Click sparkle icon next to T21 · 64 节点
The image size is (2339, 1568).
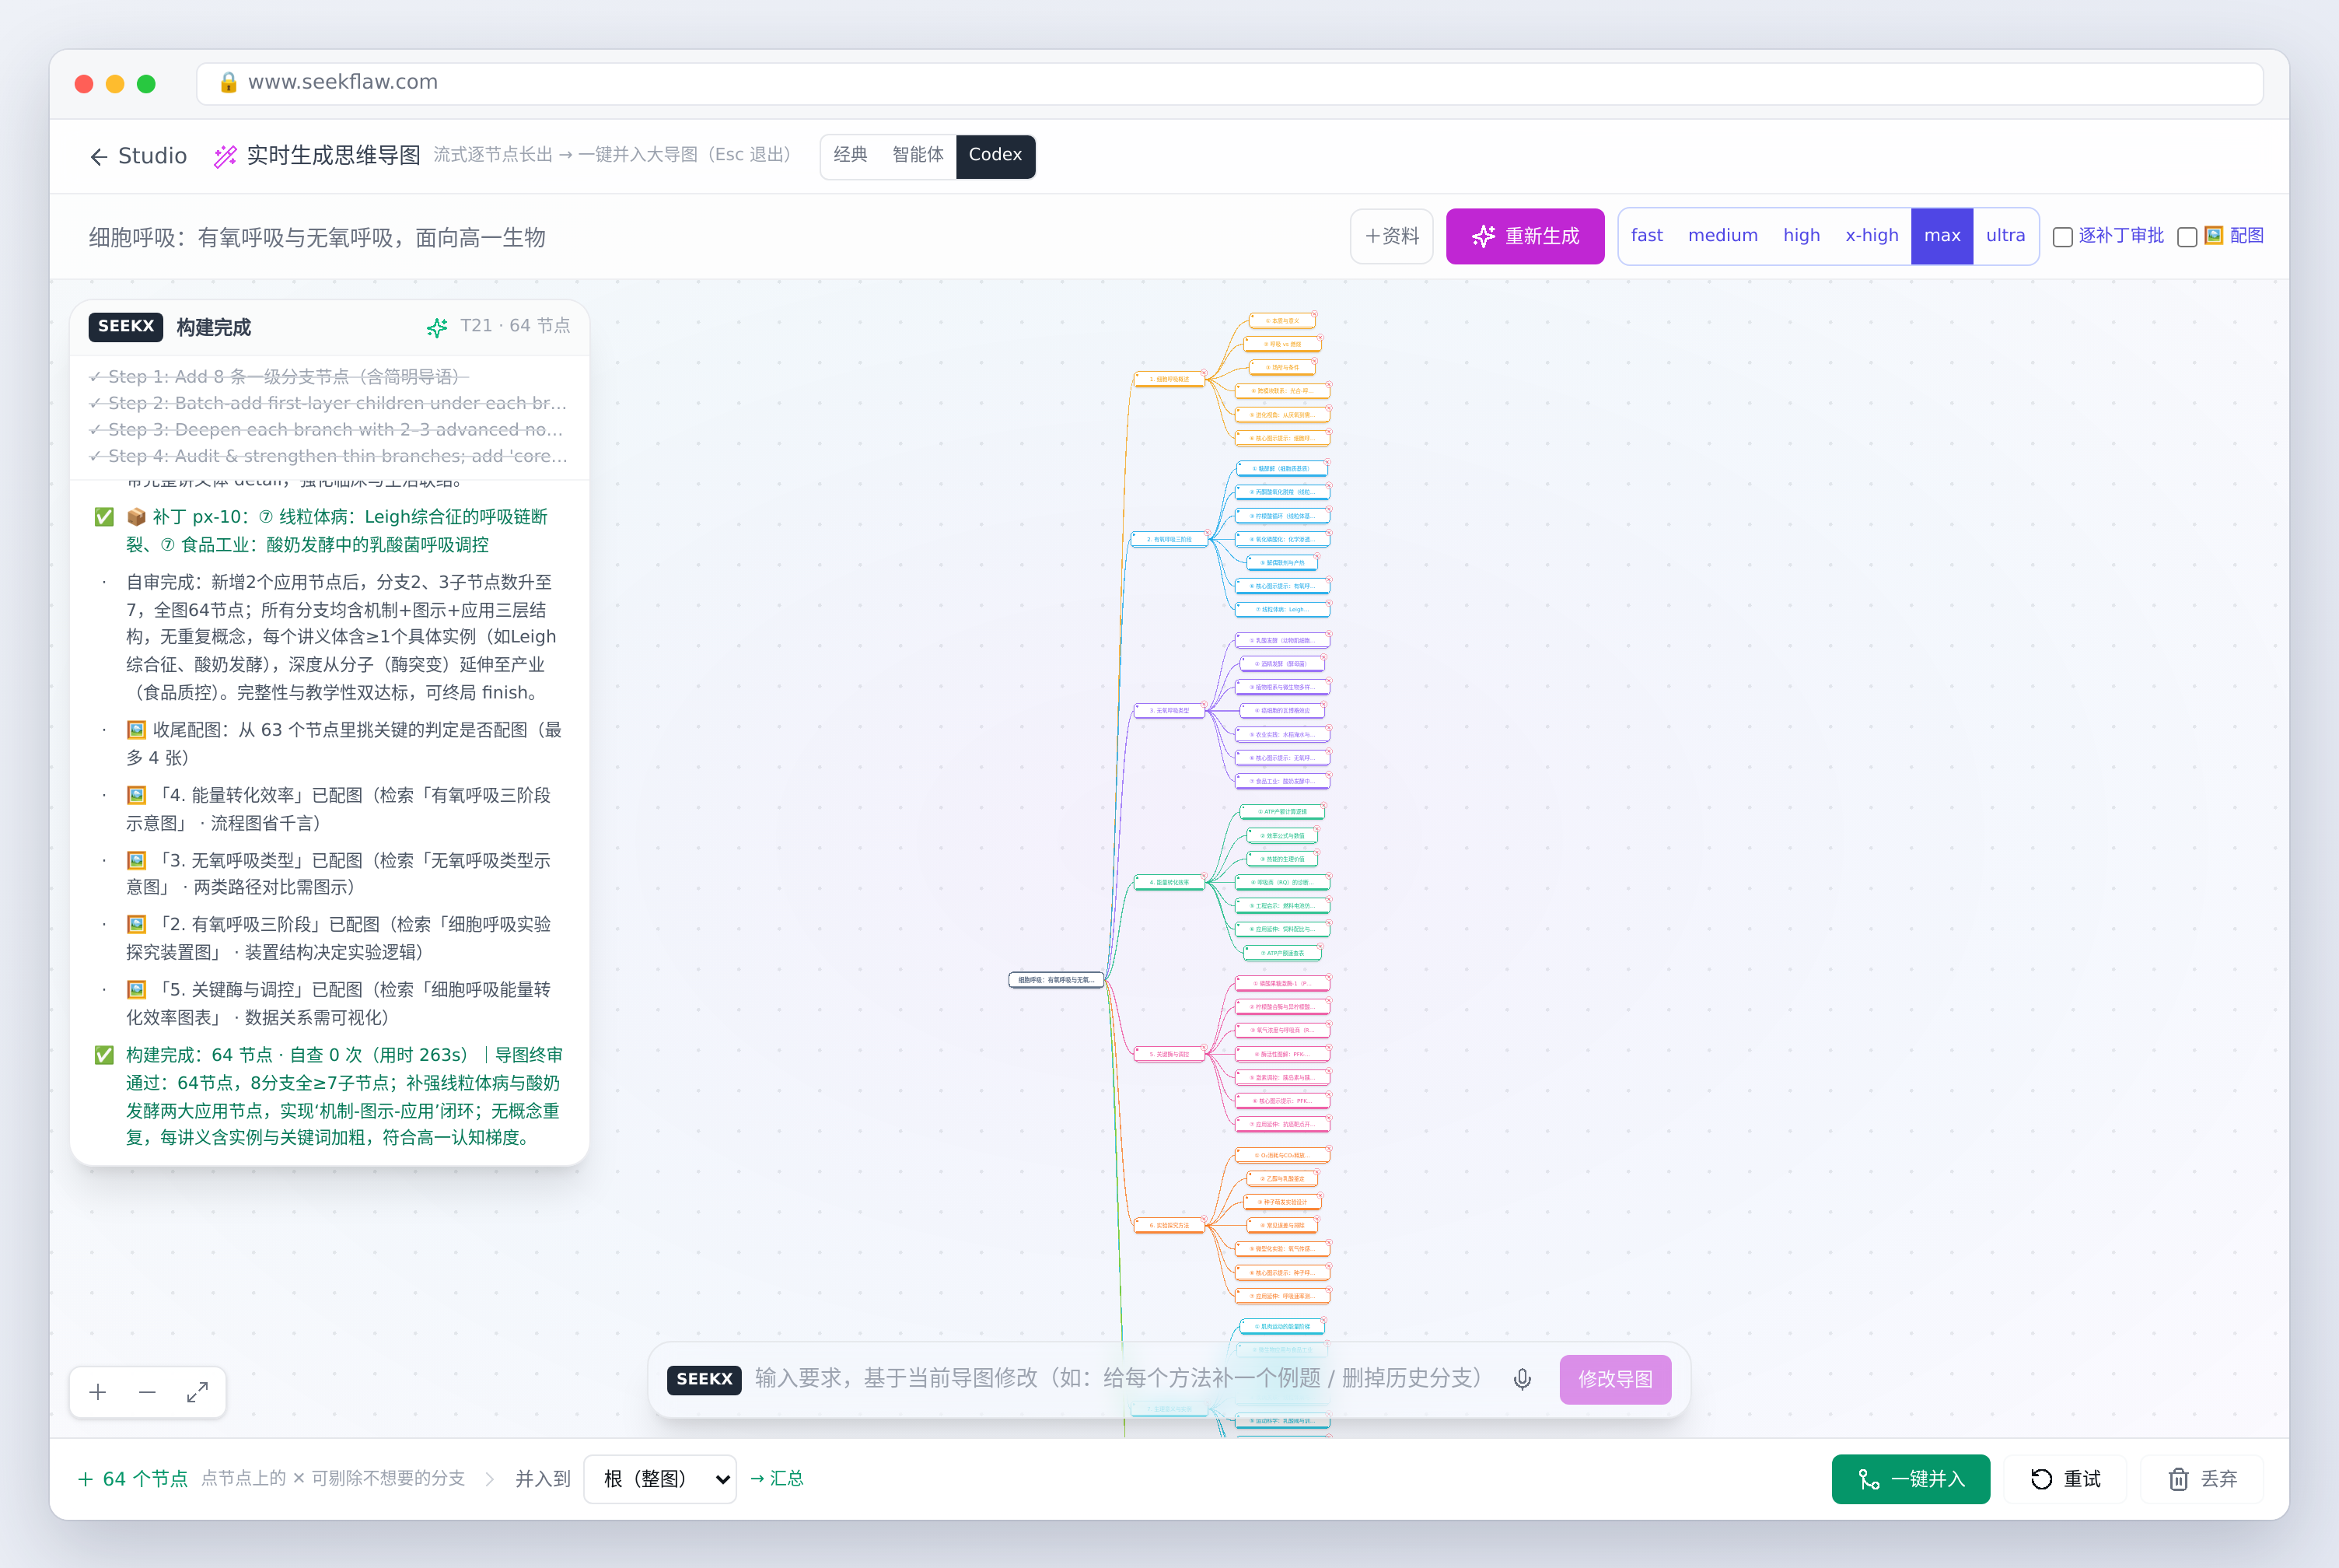coord(437,327)
